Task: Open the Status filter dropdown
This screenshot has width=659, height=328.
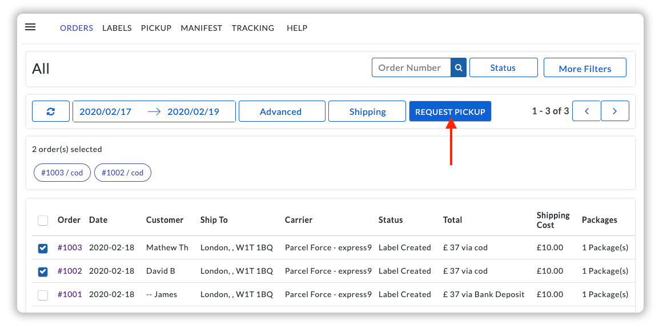Action: (504, 67)
